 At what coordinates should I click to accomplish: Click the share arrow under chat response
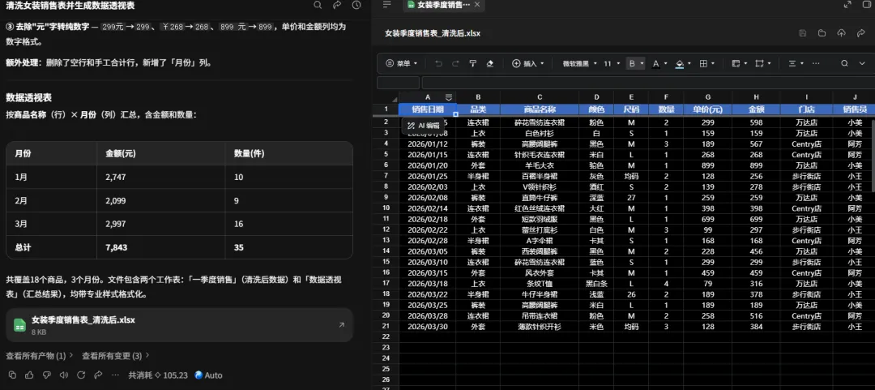[98, 375]
